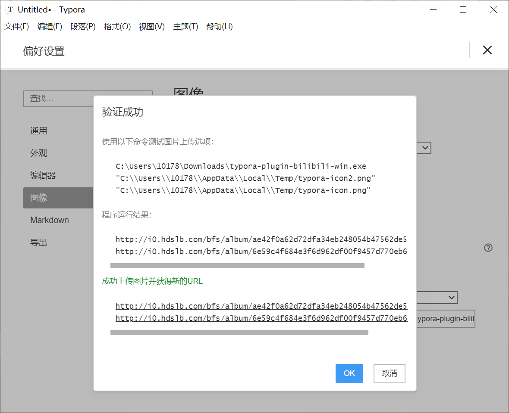Maximize the Typora window

tap(463, 10)
